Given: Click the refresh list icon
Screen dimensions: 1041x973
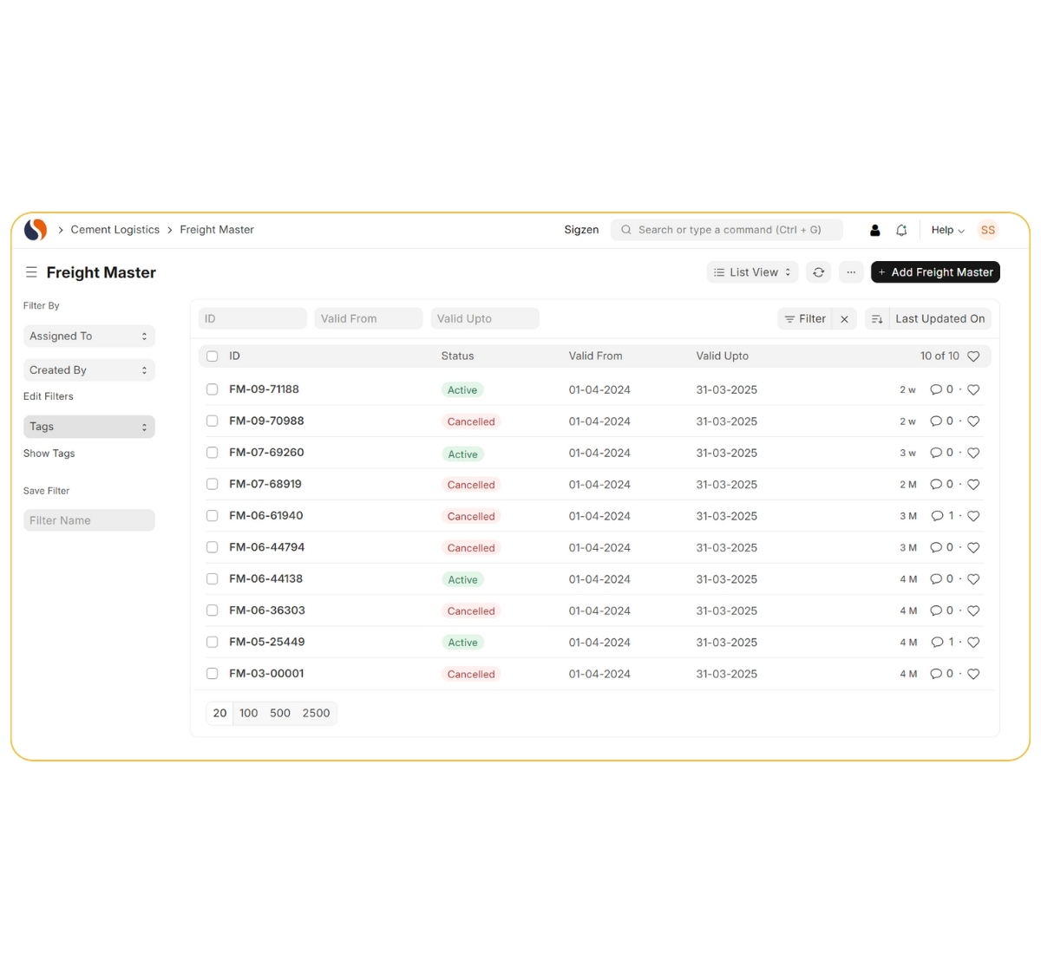Looking at the screenshot, I should click(818, 272).
